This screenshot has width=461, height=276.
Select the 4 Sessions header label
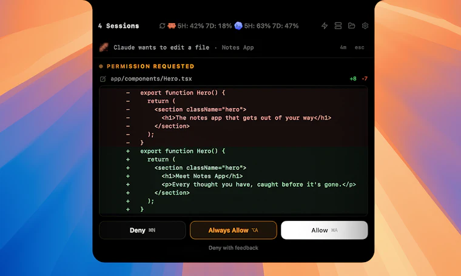(118, 26)
